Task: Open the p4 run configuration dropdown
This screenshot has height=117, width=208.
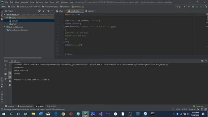Action: click(181, 6)
